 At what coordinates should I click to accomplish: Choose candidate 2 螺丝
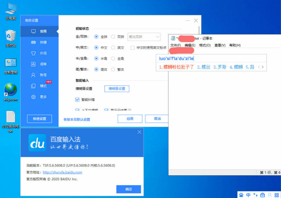click(x=204, y=67)
